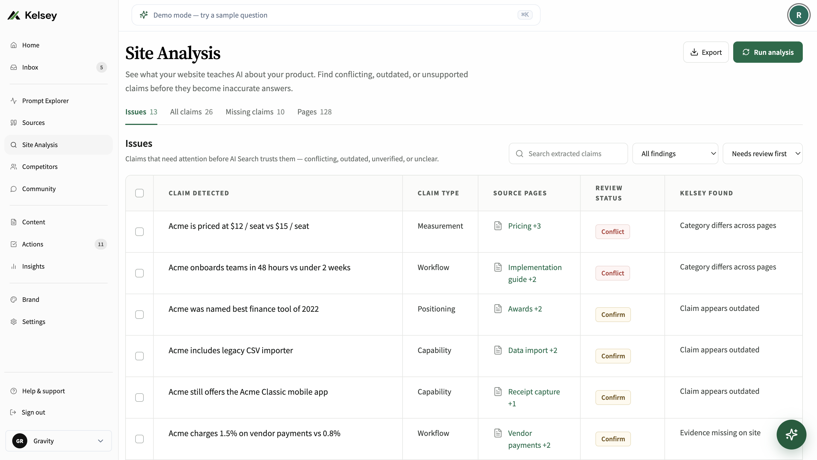The height and width of the screenshot is (460, 817).
Task: Toggle the select-all checkbox in table header
Action: click(139, 193)
